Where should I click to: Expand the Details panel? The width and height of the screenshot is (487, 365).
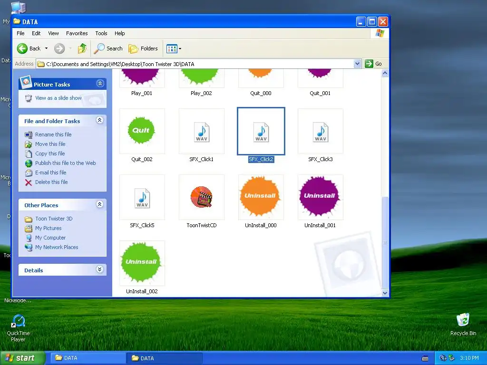[x=100, y=269]
